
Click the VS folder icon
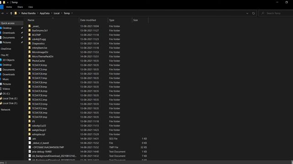pos(29,121)
